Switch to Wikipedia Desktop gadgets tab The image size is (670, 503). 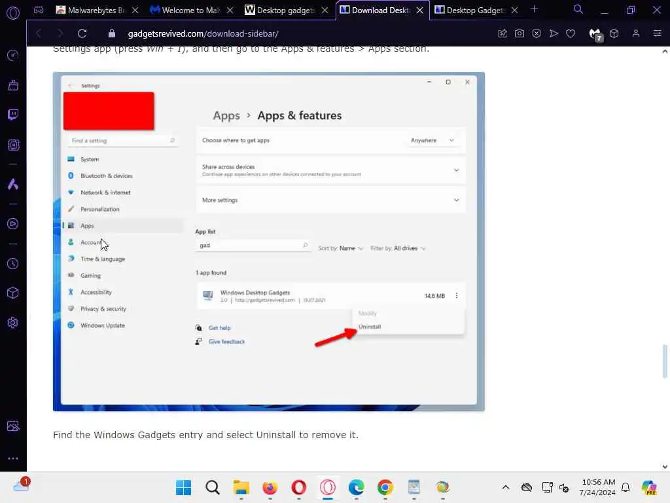pyautogui.click(x=280, y=10)
